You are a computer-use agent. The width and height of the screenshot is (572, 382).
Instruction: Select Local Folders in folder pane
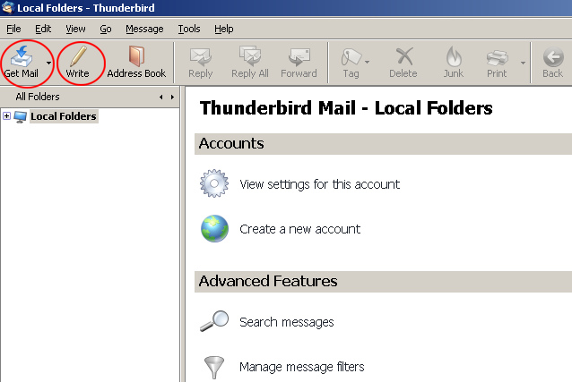pos(64,116)
